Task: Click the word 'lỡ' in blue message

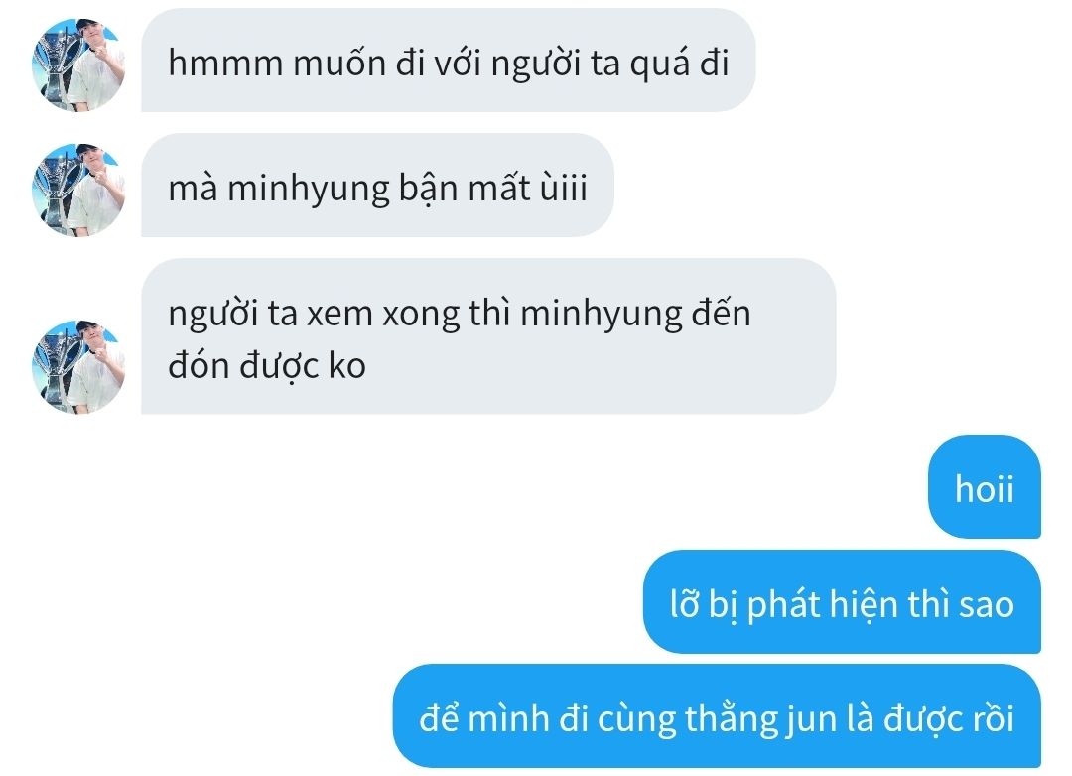Action: [x=684, y=603]
